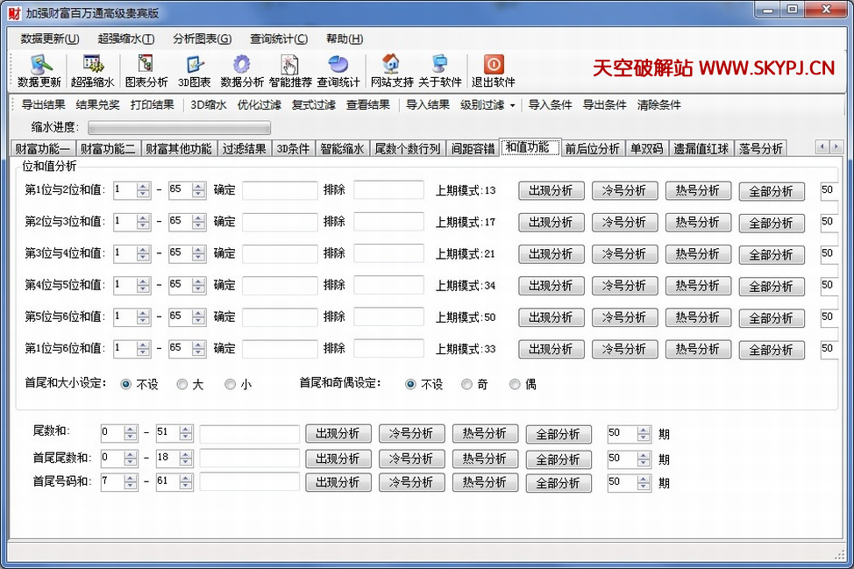Viewport: 854px width, 569px height.
Task: Click 出现分析 for 第1位与2位和值
Action: pos(551,191)
